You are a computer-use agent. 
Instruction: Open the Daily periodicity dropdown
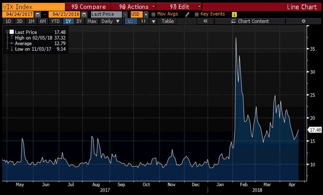pyautogui.click(x=110, y=21)
